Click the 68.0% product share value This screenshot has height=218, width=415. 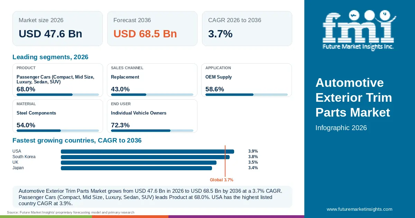point(26,89)
